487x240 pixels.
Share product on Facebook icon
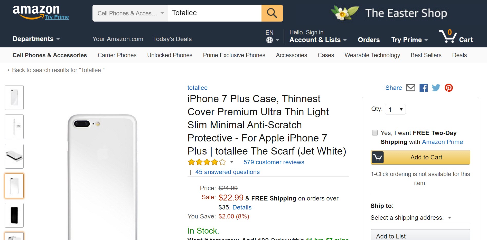pos(423,88)
